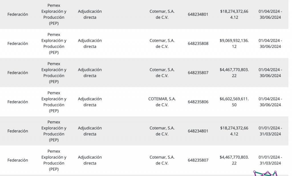Image resolution: width=292 pixels, height=176 pixels.
Task: Select contract number 648235806
Action: click(198, 102)
